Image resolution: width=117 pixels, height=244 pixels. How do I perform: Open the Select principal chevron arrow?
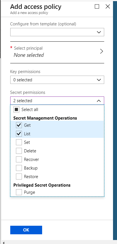point(101,51)
